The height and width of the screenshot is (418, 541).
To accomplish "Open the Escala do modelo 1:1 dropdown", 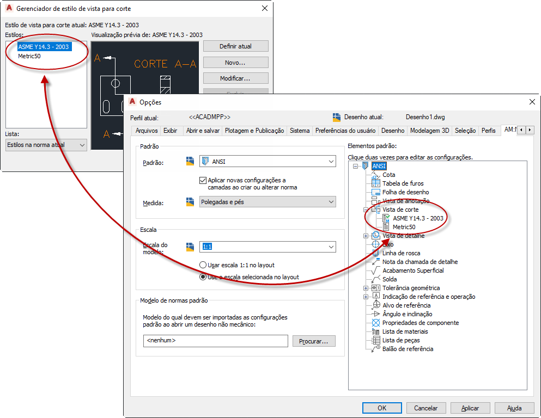I will [268, 247].
